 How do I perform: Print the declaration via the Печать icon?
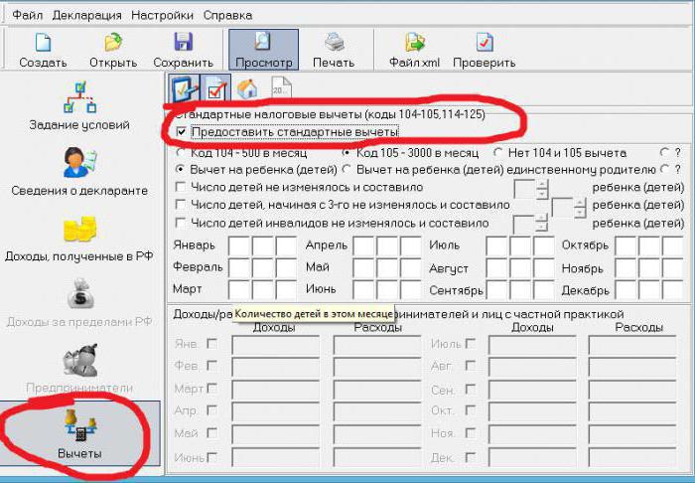tap(335, 50)
